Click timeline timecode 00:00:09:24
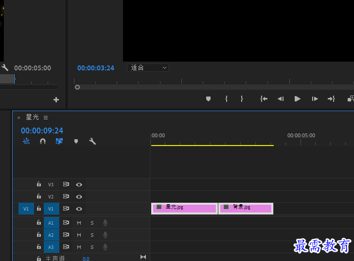The width and height of the screenshot is (354, 261). point(42,130)
